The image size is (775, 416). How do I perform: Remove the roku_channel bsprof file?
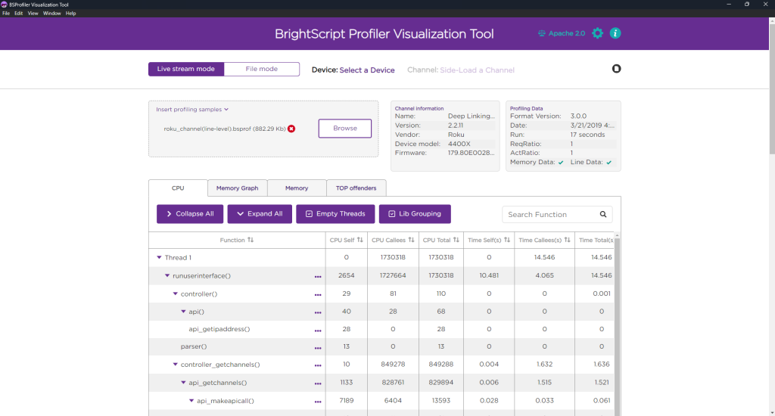291,129
